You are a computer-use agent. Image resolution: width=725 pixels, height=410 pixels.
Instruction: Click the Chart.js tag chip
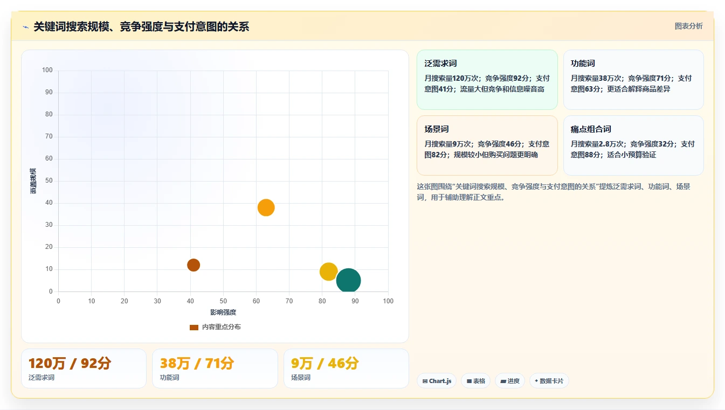click(x=437, y=381)
